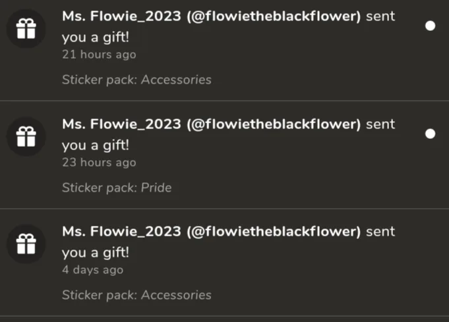Click "sent" in the Pride gift notification
Screen dimensions: 449x322
(380, 124)
